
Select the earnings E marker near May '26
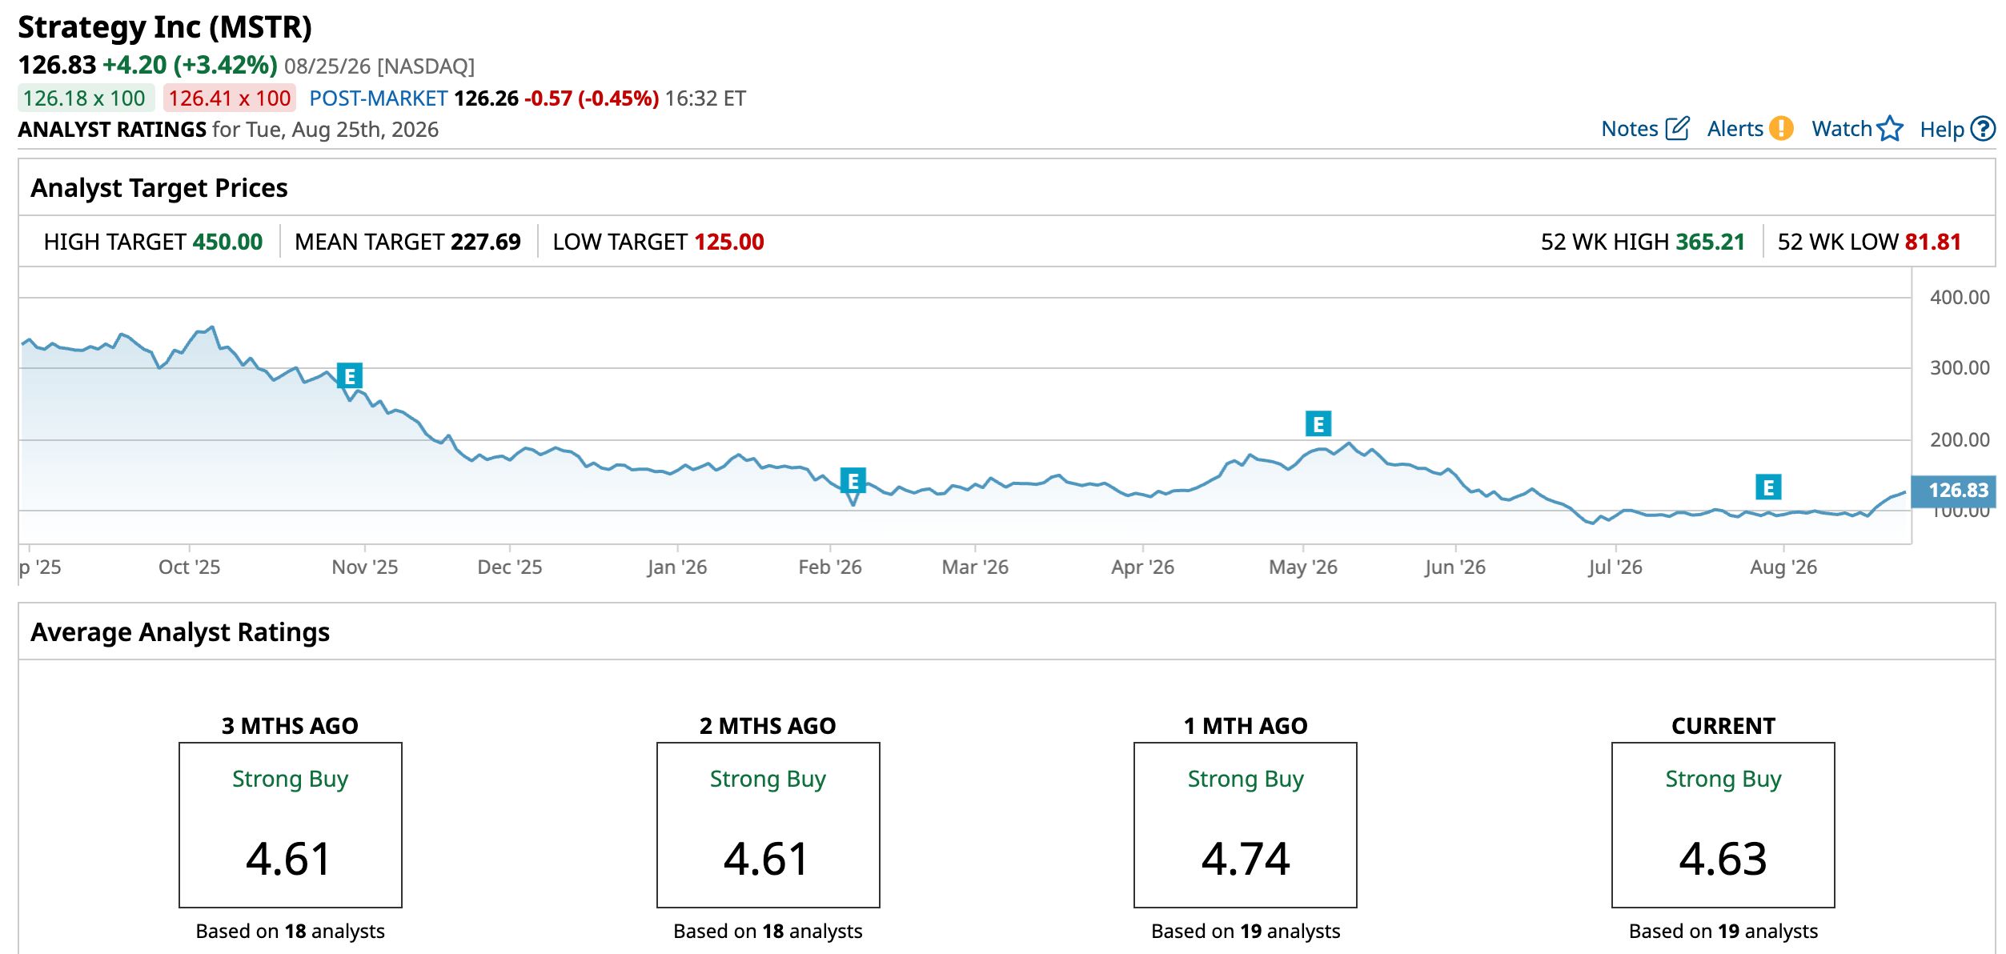coord(1318,424)
